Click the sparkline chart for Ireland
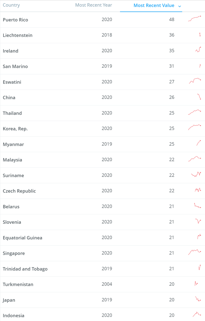The image size is (205, 321). pos(198,50)
